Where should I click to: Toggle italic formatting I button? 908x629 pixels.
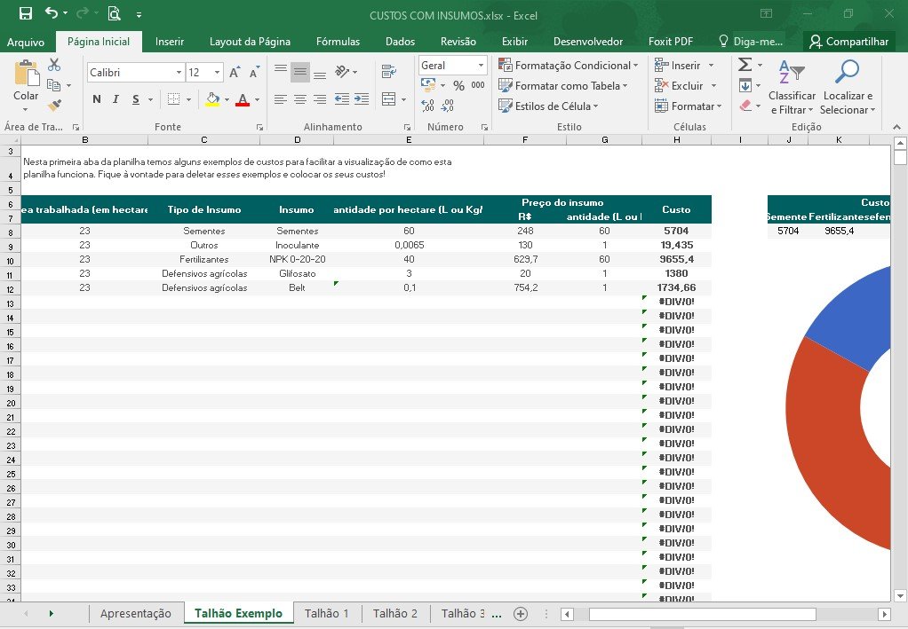tap(115, 99)
